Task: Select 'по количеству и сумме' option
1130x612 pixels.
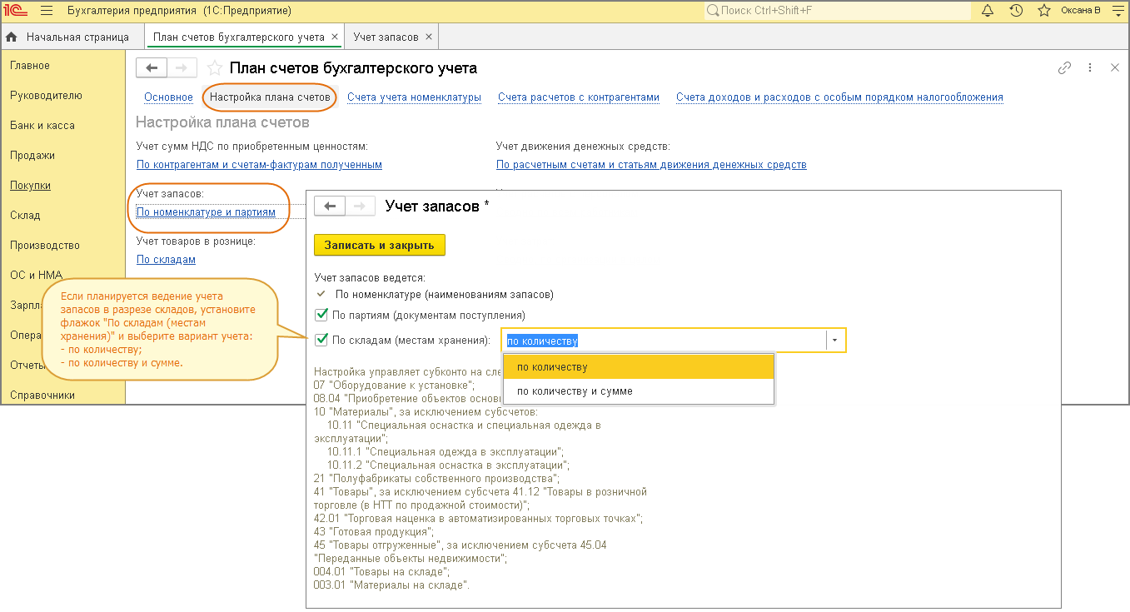Action: coord(639,391)
